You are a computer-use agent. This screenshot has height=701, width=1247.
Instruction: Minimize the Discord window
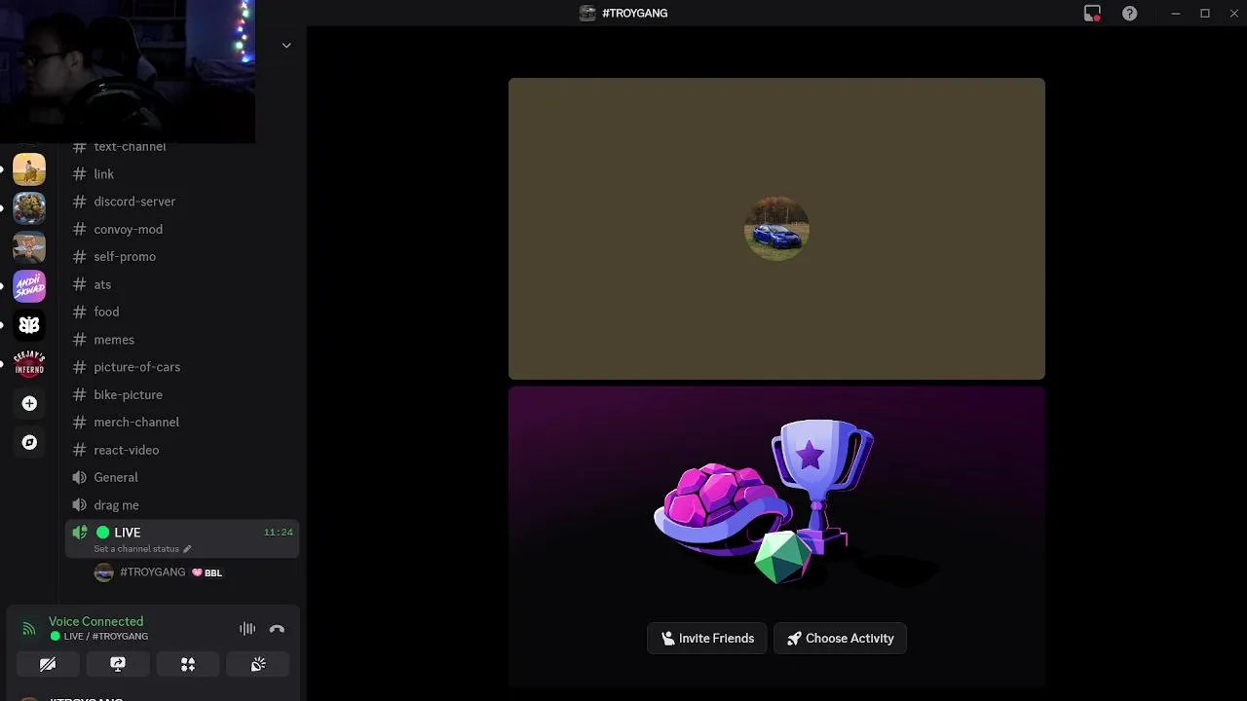click(x=1176, y=13)
